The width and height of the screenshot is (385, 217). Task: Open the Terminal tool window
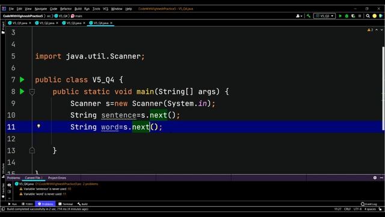pyautogui.click(x=66, y=204)
